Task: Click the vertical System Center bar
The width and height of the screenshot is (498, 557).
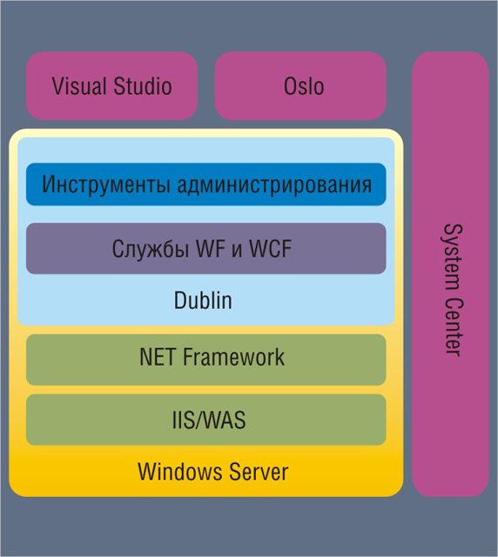Action: click(450, 274)
